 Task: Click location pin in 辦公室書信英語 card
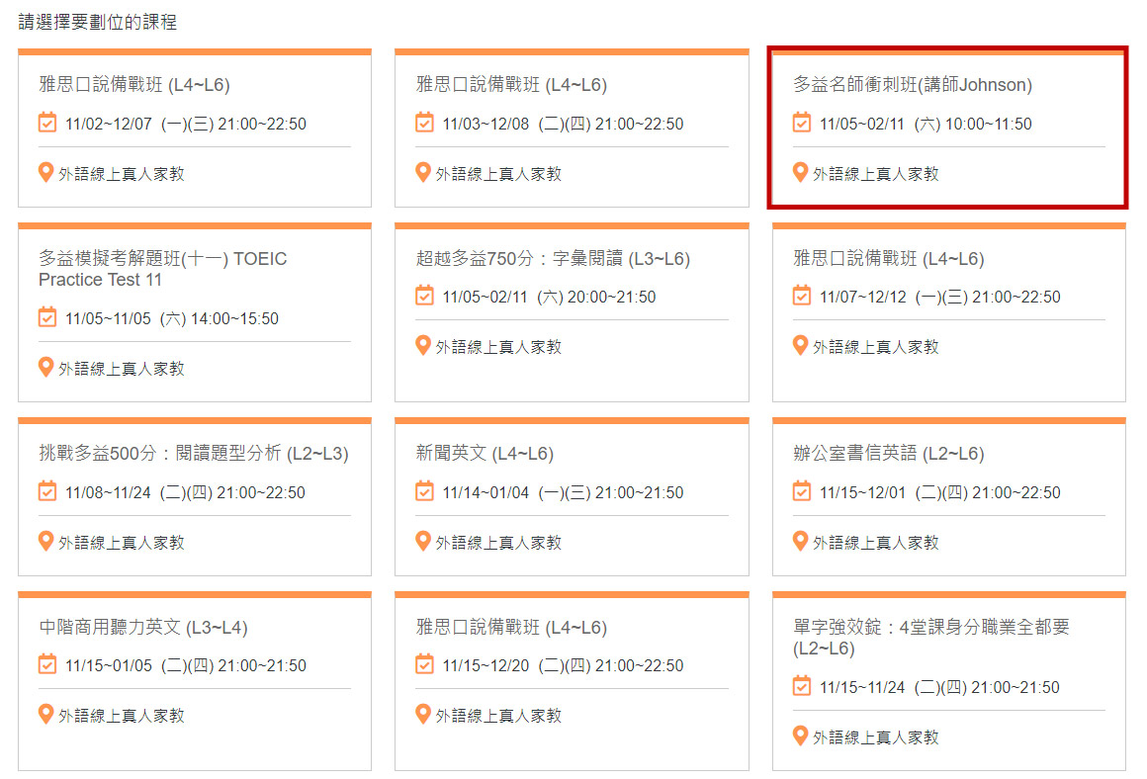point(800,542)
